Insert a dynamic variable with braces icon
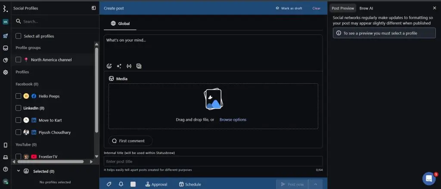 (129, 66)
